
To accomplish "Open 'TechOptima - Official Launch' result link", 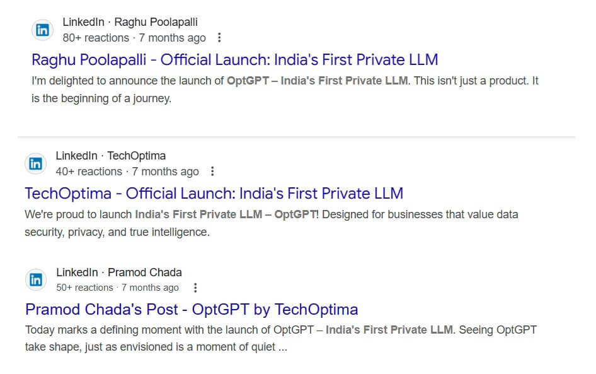I will [x=214, y=193].
